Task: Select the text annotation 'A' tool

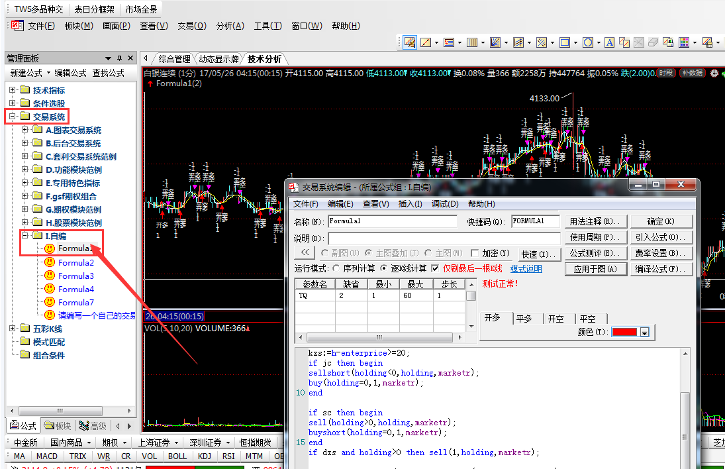Action: tap(609, 42)
